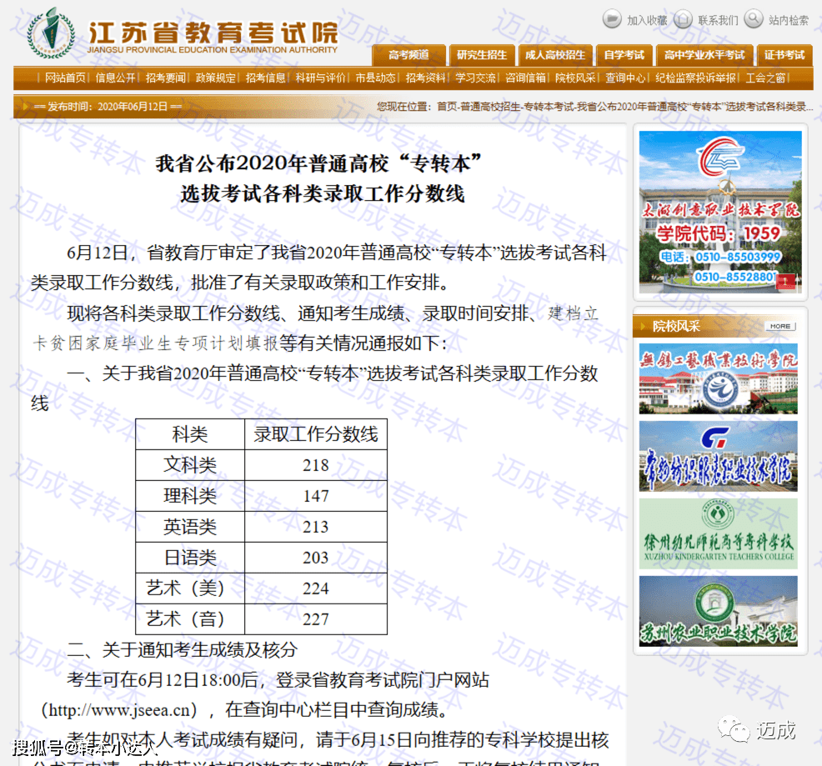This screenshot has width=822, height=766.
Task: Click the small arrow icon before 院校风采 heading
Action: 643,326
